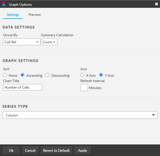Open the Group By dropdown

pos(22,42)
